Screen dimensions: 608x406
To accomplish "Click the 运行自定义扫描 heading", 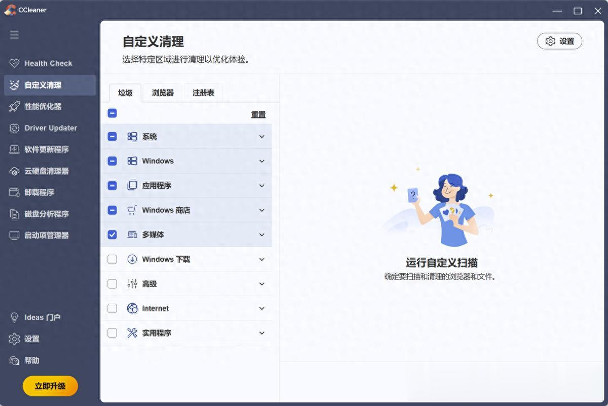I will (x=442, y=263).
